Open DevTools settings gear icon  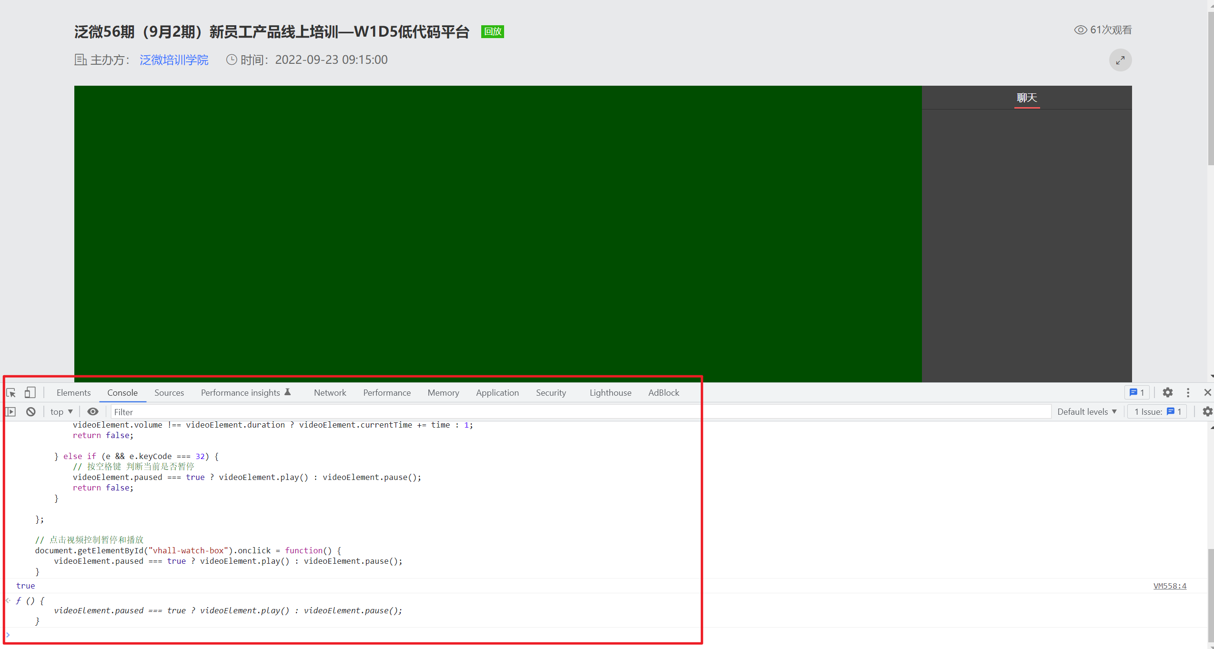coord(1167,393)
